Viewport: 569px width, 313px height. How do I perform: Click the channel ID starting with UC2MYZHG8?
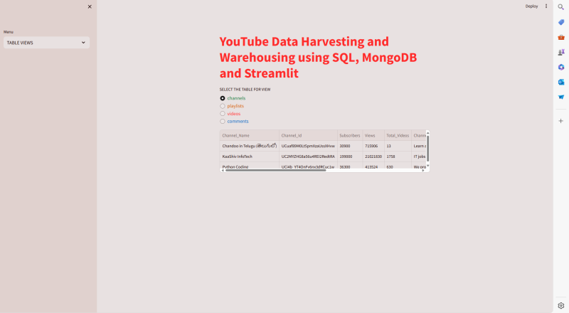tap(308, 156)
